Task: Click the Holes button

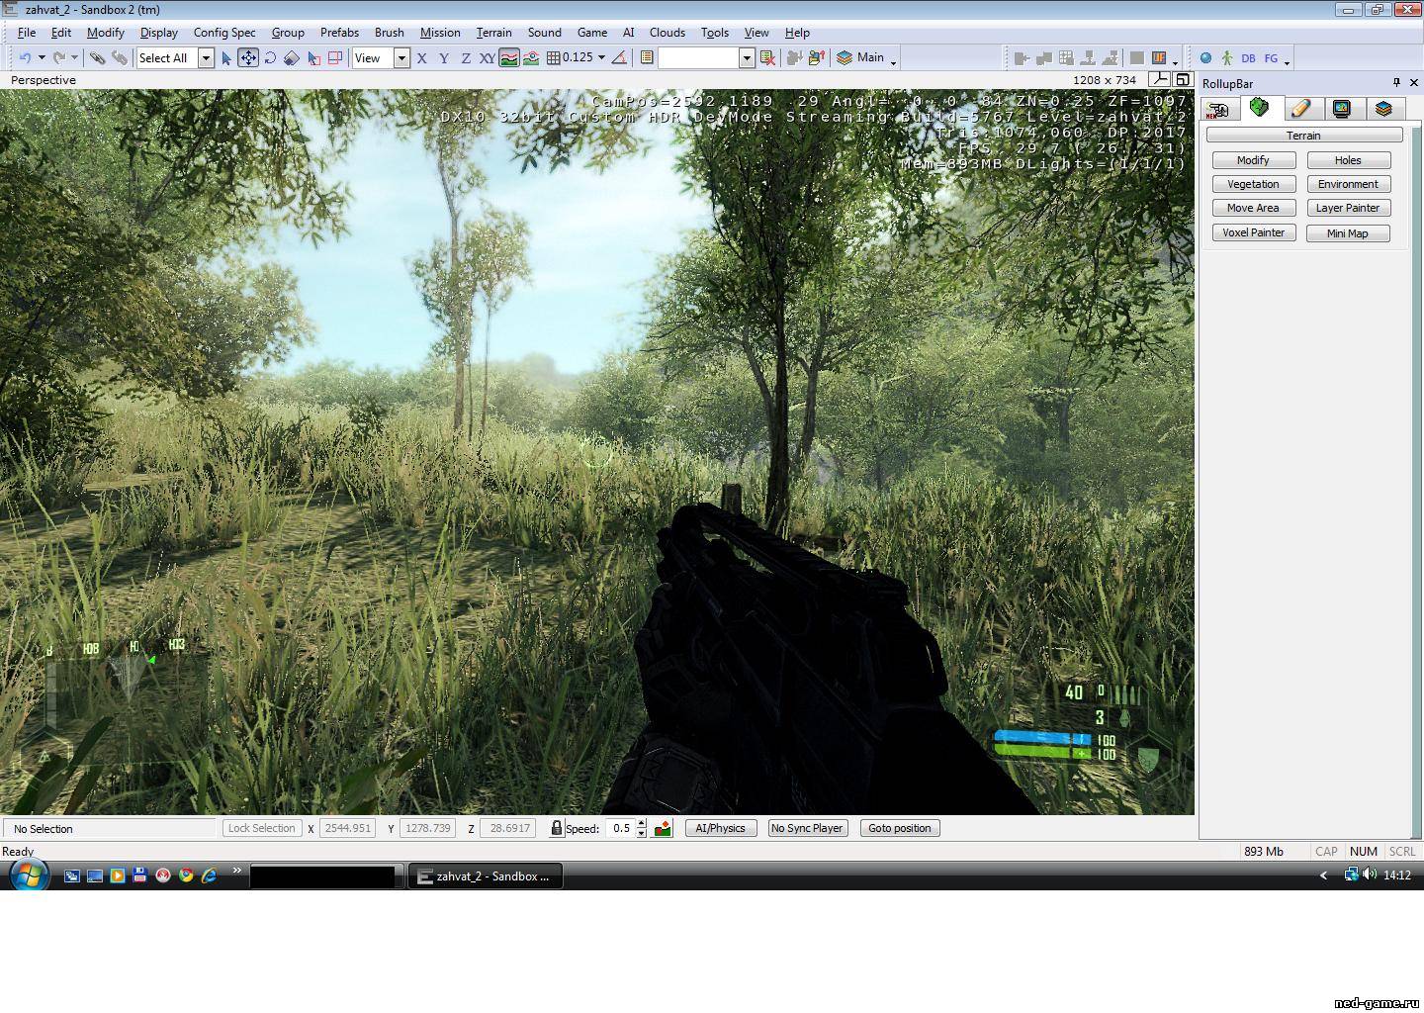Action: pyautogui.click(x=1348, y=160)
